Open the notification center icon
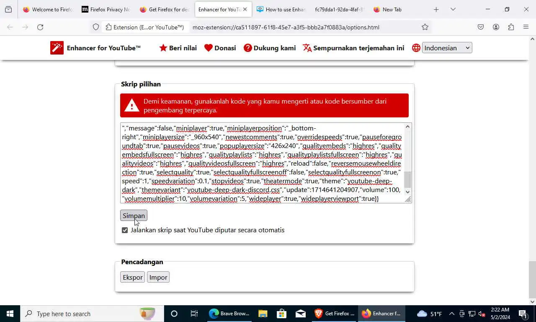This screenshot has height=322, width=536. [523, 314]
